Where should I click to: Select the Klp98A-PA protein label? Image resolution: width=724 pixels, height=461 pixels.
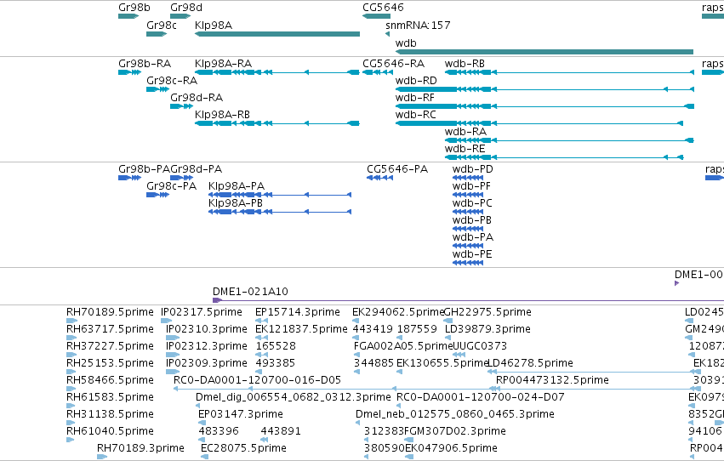click(x=237, y=186)
